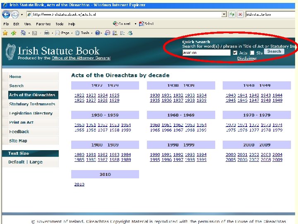Screen dimensions: 298x224
Task: Go back with the browser Back arrow
Action: tap(6, 14)
